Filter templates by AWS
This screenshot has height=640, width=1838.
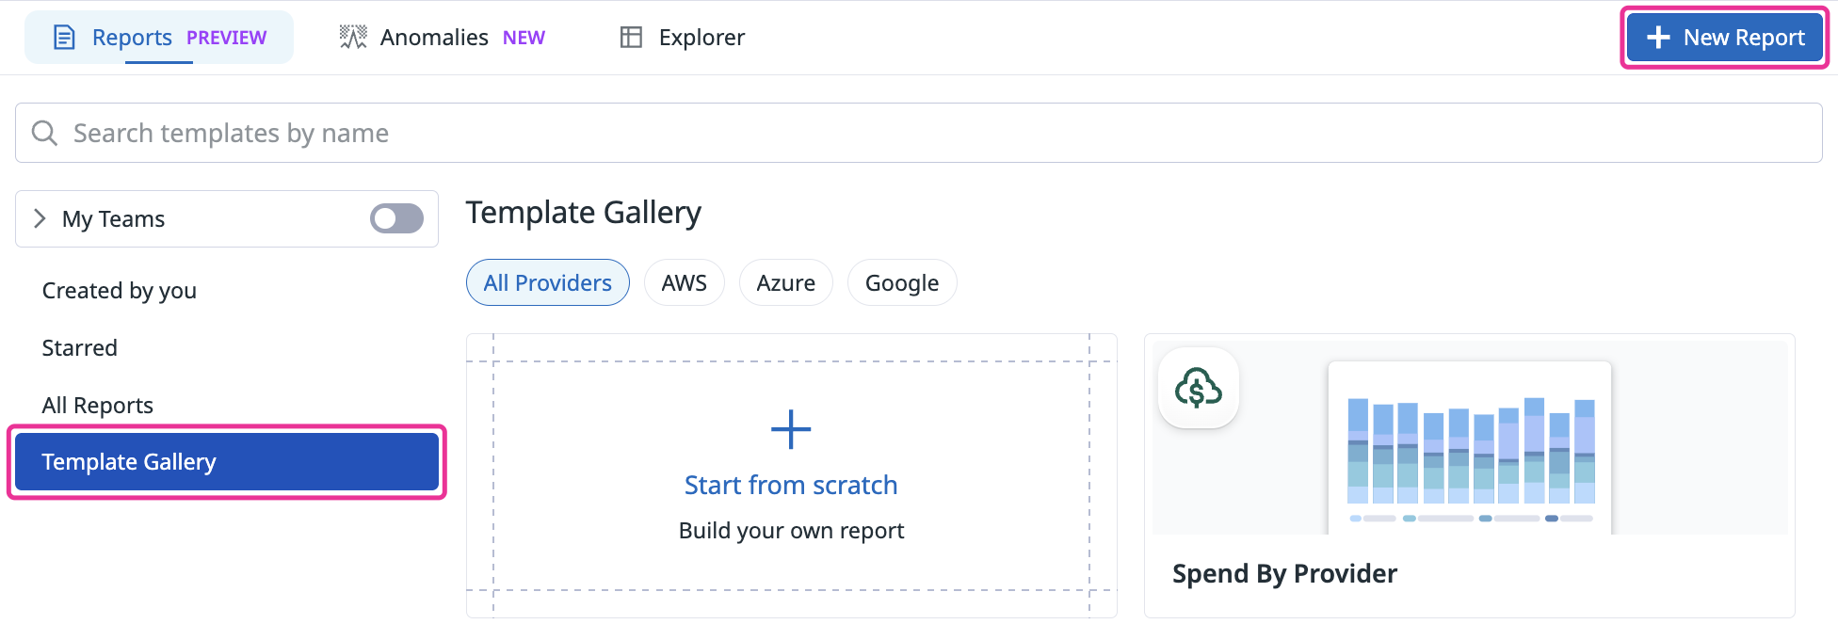click(684, 283)
